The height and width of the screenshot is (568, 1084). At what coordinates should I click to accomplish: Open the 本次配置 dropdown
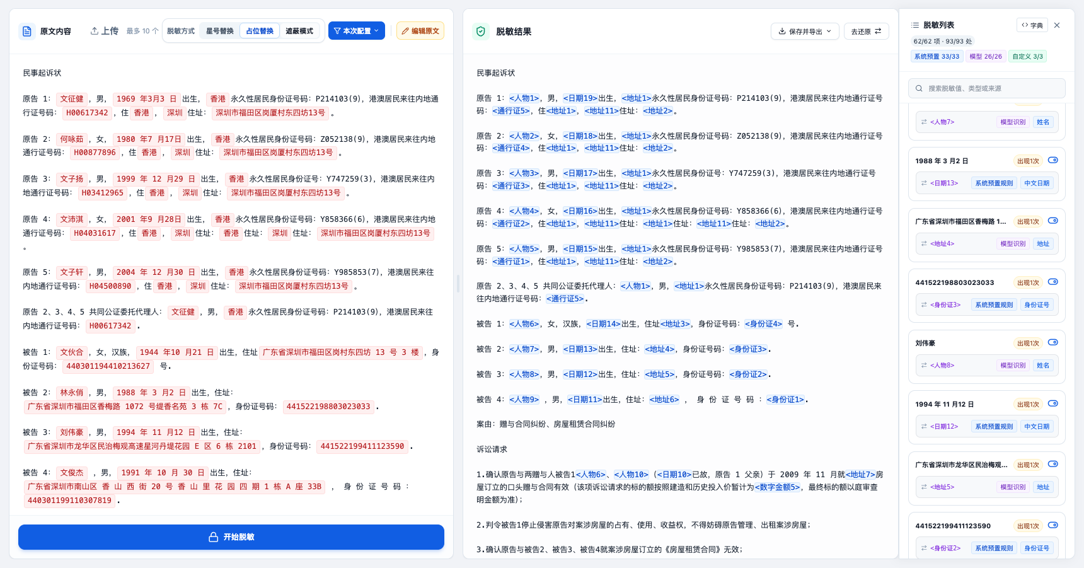coord(357,31)
